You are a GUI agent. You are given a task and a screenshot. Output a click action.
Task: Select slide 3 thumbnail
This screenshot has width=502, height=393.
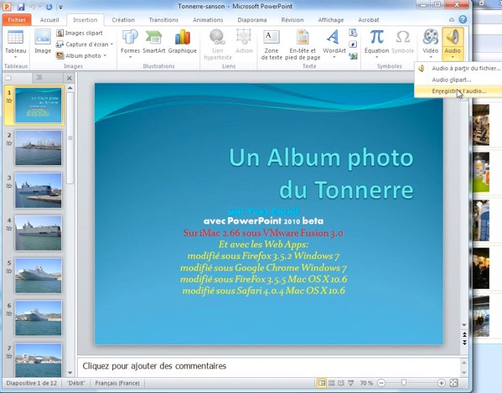tap(38, 190)
